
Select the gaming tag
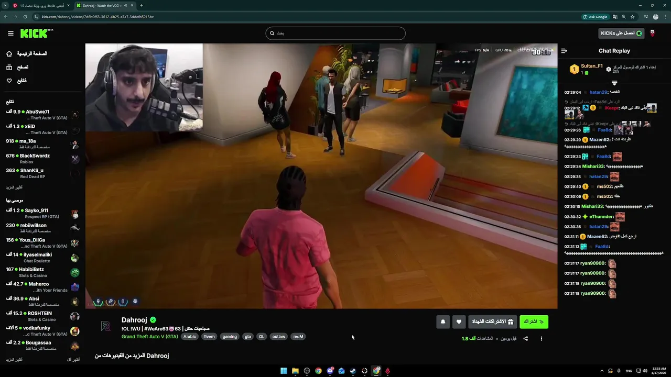[x=230, y=337]
